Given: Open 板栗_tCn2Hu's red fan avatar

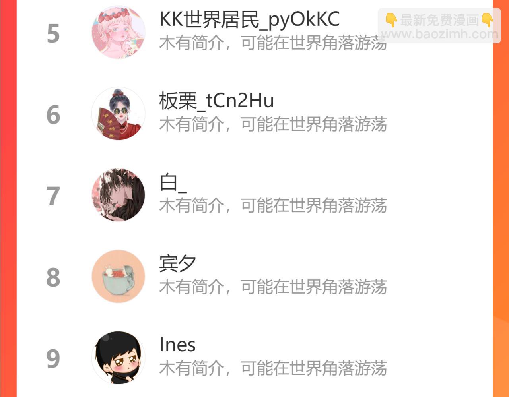Looking at the screenshot, I should [x=119, y=114].
